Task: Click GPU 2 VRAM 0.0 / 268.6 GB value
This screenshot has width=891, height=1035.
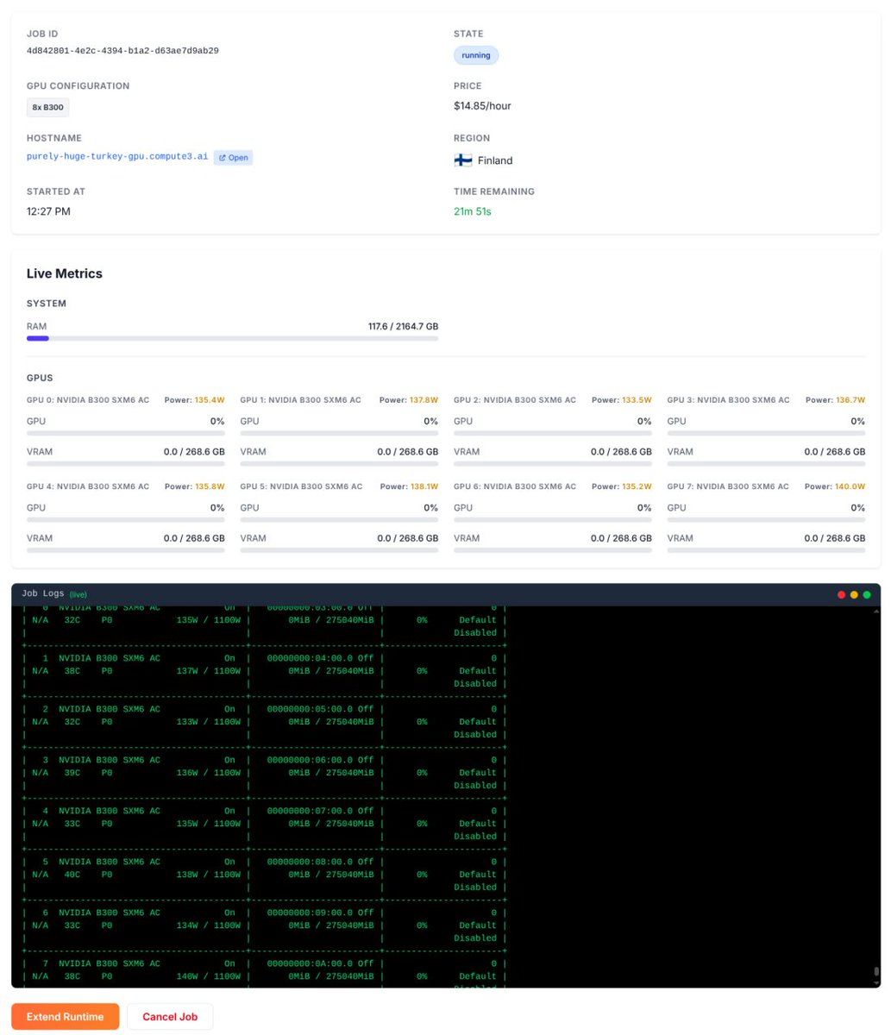Action: click(x=621, y=452)
